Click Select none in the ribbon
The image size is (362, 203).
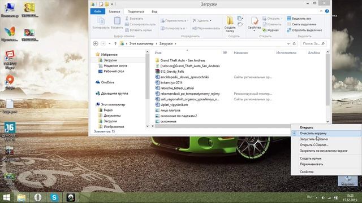[x=301, y=24]
